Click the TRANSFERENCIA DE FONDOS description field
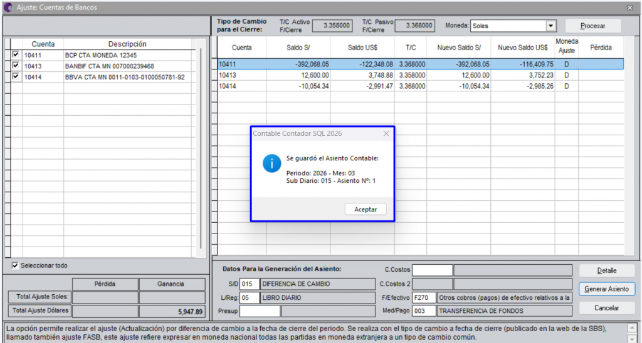 pyautogui.click(x=505, y=311)
